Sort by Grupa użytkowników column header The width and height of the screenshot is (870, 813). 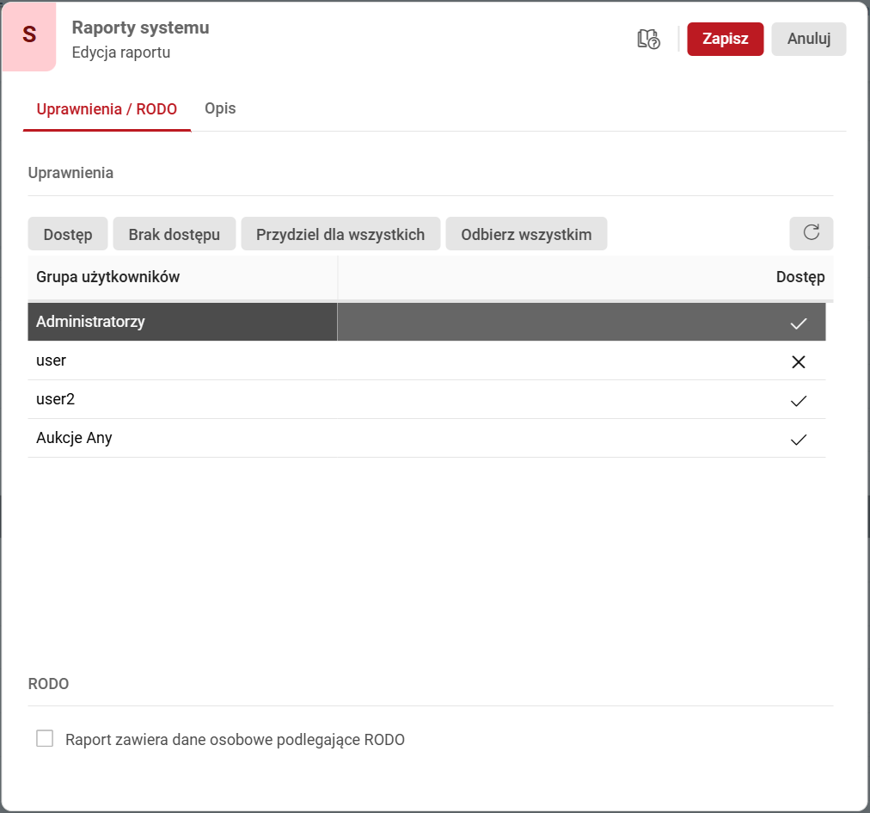click(108, 277)
